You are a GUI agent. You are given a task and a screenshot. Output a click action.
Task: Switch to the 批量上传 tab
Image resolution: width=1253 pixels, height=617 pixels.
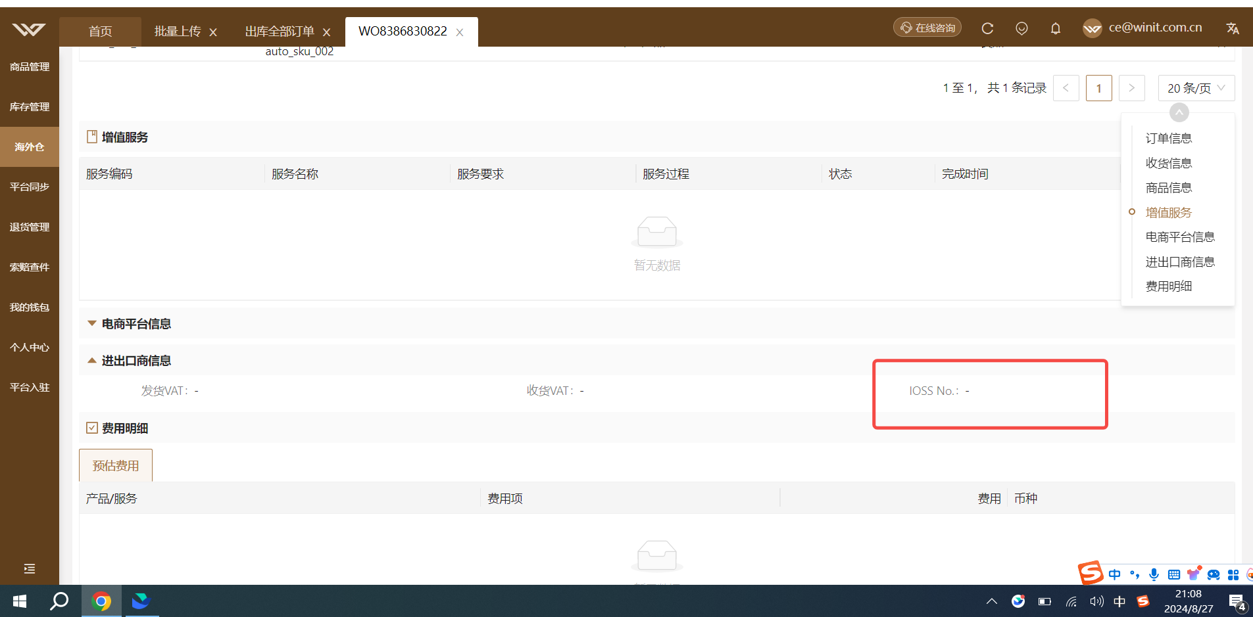pyautogui.click(x=178, y=32)
